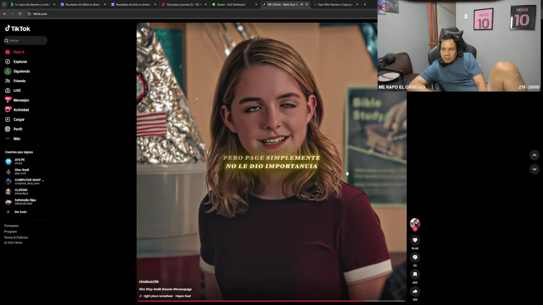Expand the Company footer section
This screenshot has width=543, height=305.
(11, 226)
